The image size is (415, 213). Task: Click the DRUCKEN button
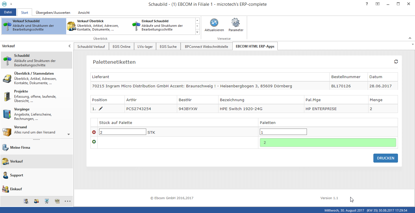pyautogui.click(x=386, y=158)
